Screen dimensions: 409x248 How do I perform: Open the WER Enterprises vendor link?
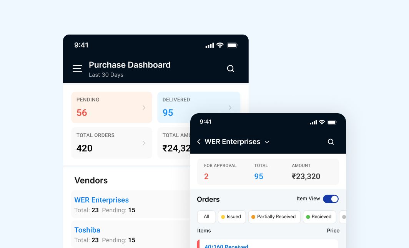tap(101, 200)
